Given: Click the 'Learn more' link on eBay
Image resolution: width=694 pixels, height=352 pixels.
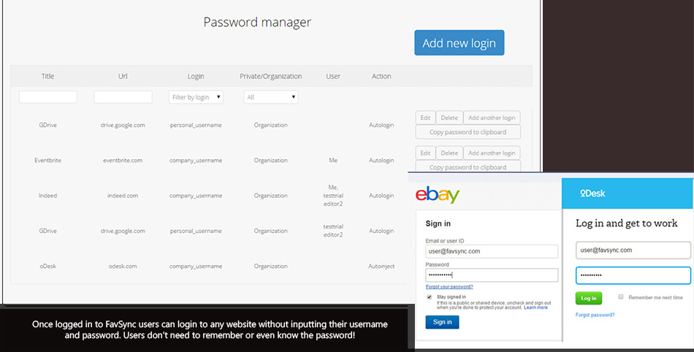Looking at the screenshot, I should pyautogui.click(x=535, y=307).
